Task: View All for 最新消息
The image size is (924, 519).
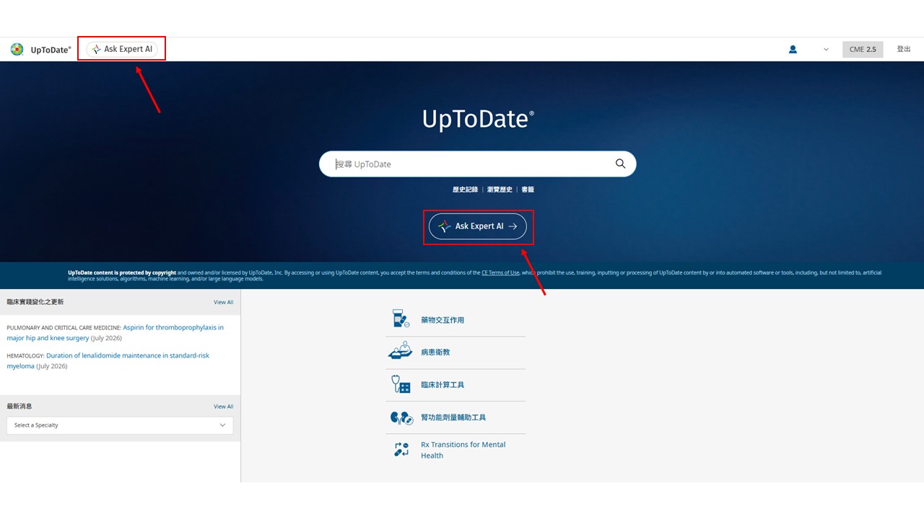Action: 223,407
